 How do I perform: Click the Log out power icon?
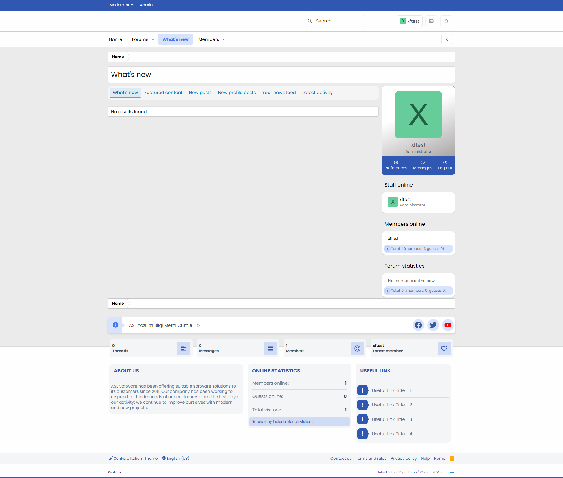445,165
